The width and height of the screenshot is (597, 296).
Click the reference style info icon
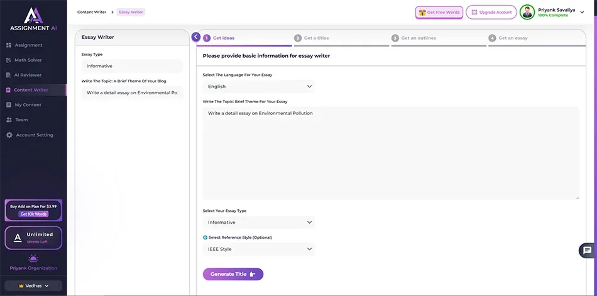click(205, 238)
